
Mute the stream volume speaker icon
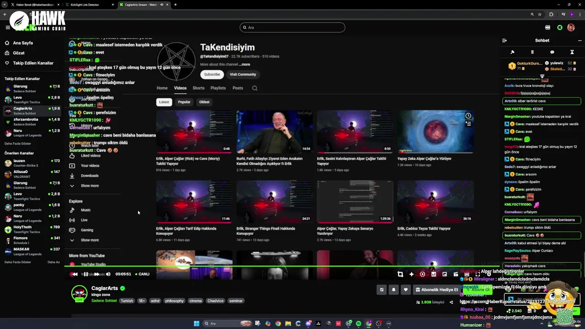pyautogui.click(x=108, y=274)
